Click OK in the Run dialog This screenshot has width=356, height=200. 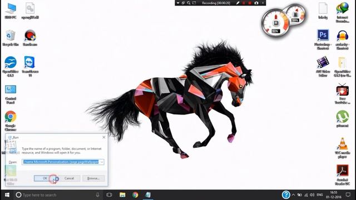[x=45, y=178]
